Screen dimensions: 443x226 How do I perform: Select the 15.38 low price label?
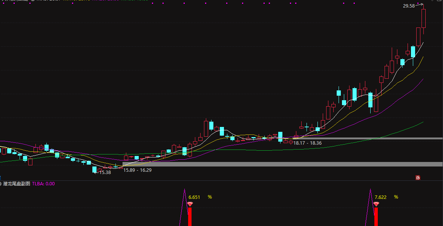click(105, 173)
